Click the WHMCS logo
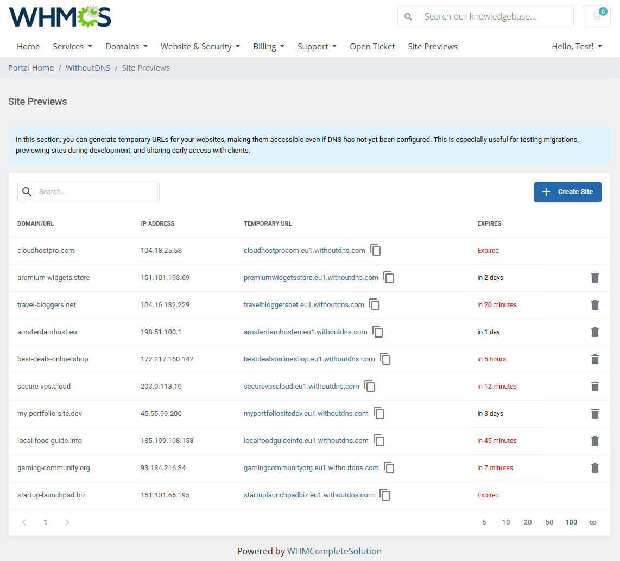This screenshot has height=561, width=620. tap(60, 16)
